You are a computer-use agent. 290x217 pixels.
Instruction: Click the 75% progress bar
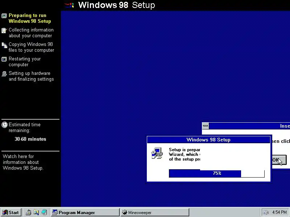click(x=216, y=173)
